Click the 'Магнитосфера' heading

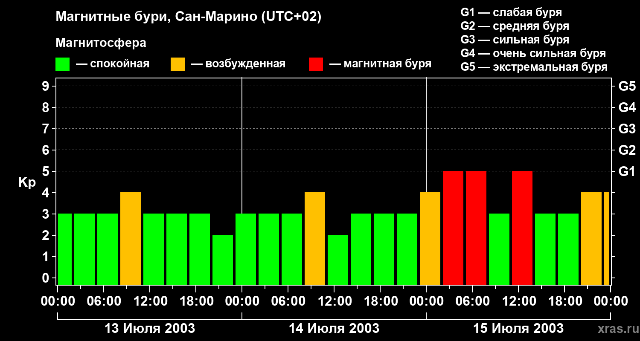click(101, 43)
